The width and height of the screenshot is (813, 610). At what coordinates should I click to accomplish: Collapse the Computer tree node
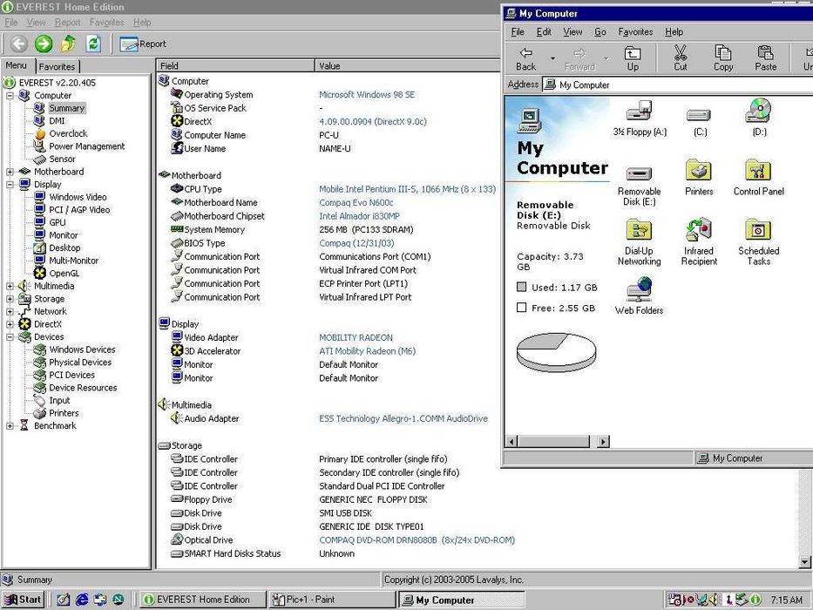(10, 96)
